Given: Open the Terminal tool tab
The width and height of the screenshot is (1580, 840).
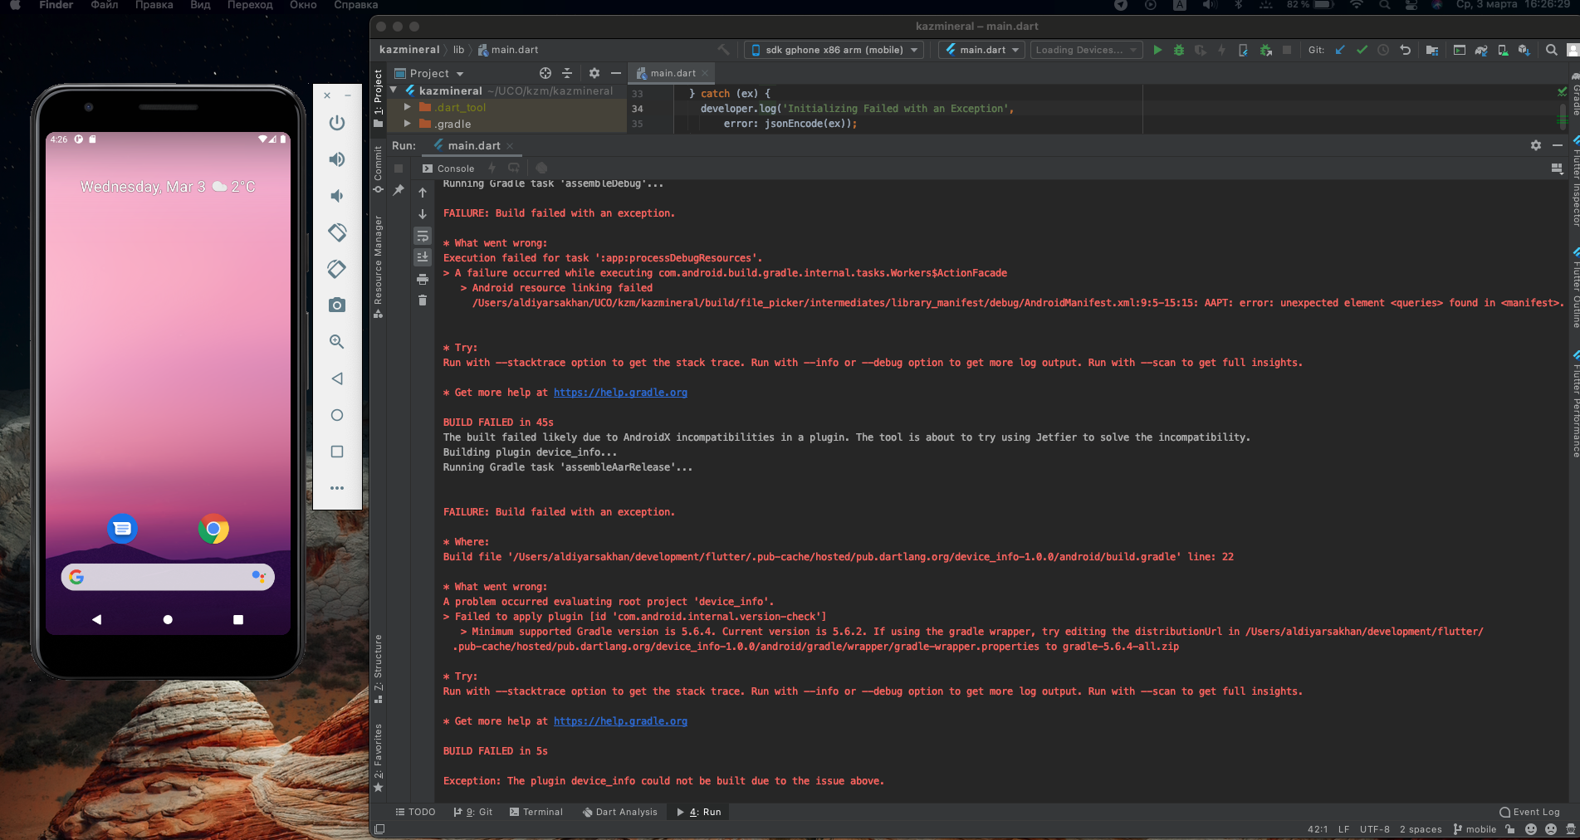Looking at the screenshot, I should pyautogui.click(x=536, y=812).
